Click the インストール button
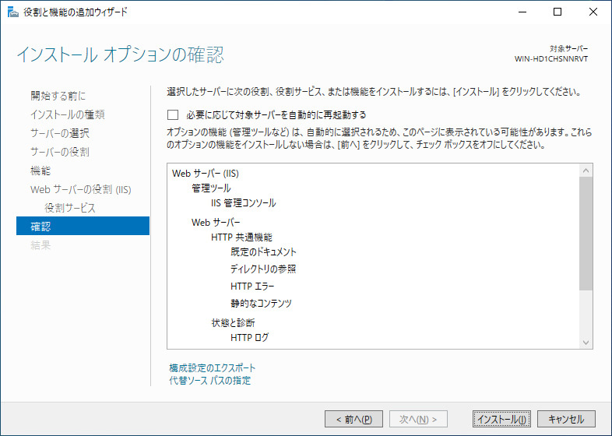The width and height of the screenshot is (612, 436). point(501,419)
